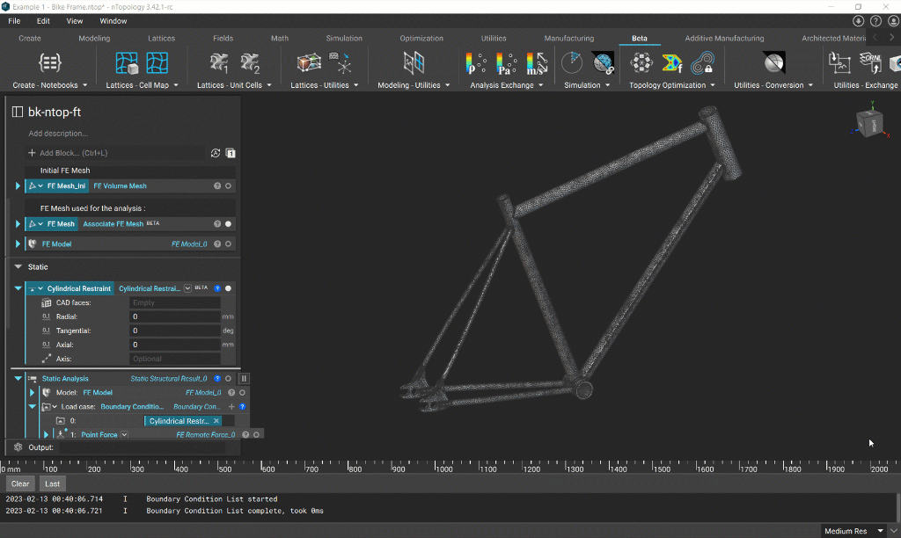Click the Simulation linked mesh sphere icon
The width and height of the screenshot is (901, 538).
604,63
